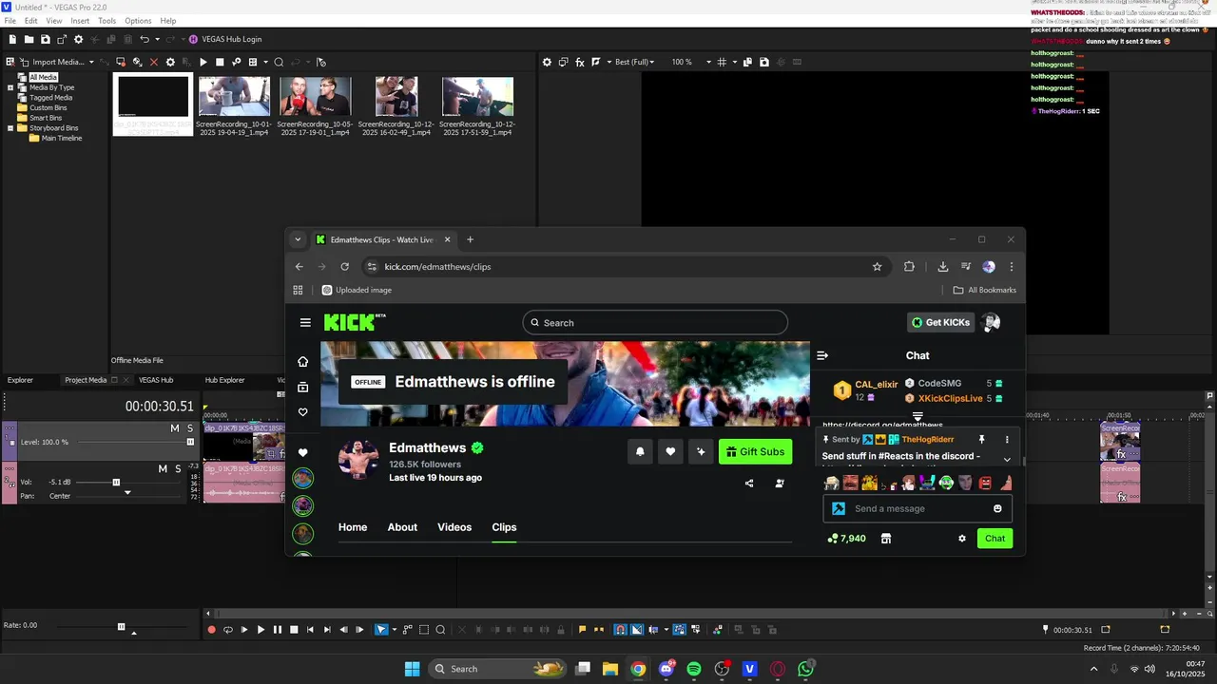Select ScreenRecording_10-01-2025 thumbnail

tap(234, 96)
